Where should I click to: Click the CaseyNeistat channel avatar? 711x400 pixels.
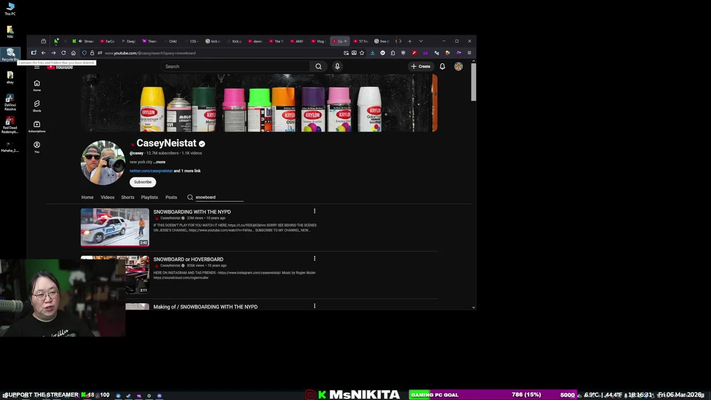pyautogui.click(x=103, y=162)
